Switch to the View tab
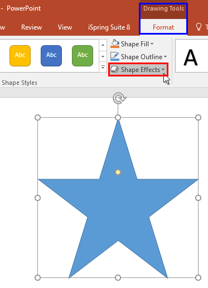The height and width of the screenshot is (288, 208). pyautogui.click(x=65, y=27)
